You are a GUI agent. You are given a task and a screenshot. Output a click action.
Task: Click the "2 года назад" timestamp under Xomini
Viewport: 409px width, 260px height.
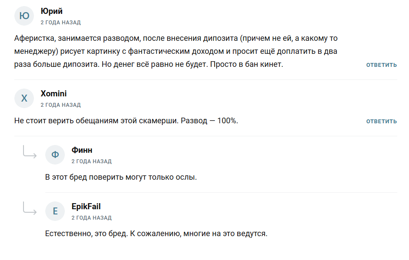(60, 105)
